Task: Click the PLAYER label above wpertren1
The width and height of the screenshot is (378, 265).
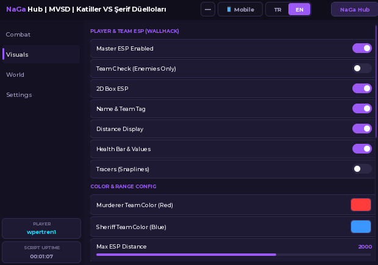Action: [41, 224]
